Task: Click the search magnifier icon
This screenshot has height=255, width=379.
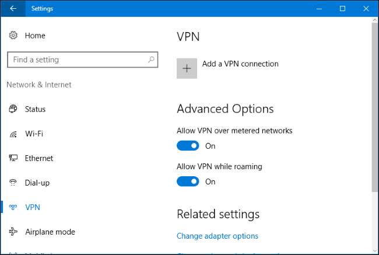Action: point(151,60)
